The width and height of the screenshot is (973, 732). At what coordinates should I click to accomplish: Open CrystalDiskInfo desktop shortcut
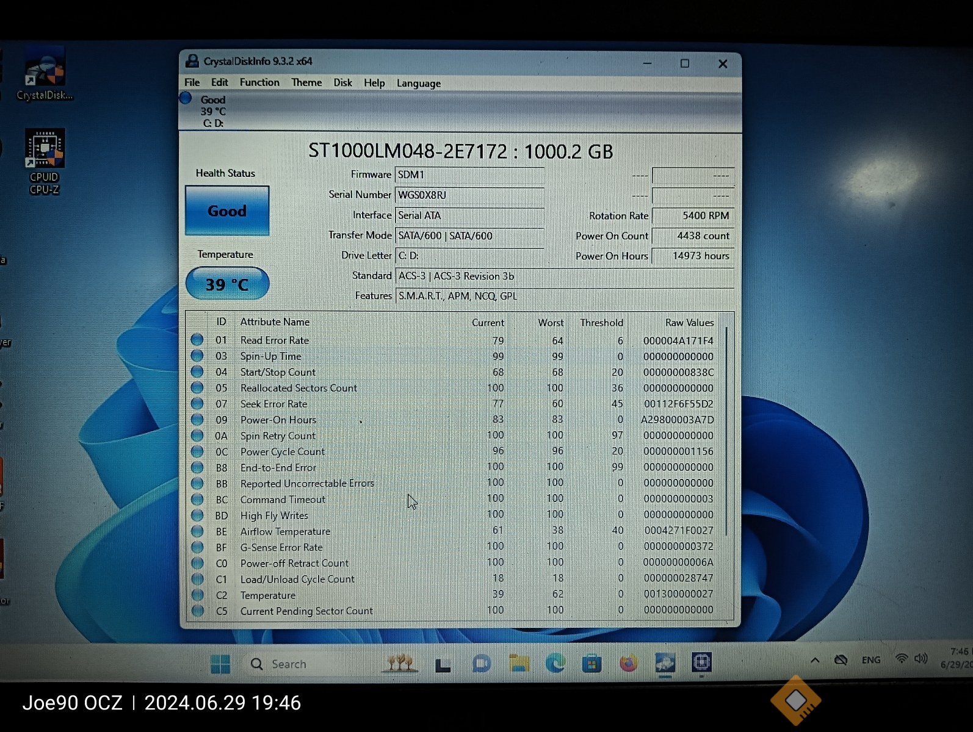pos(45,74)
